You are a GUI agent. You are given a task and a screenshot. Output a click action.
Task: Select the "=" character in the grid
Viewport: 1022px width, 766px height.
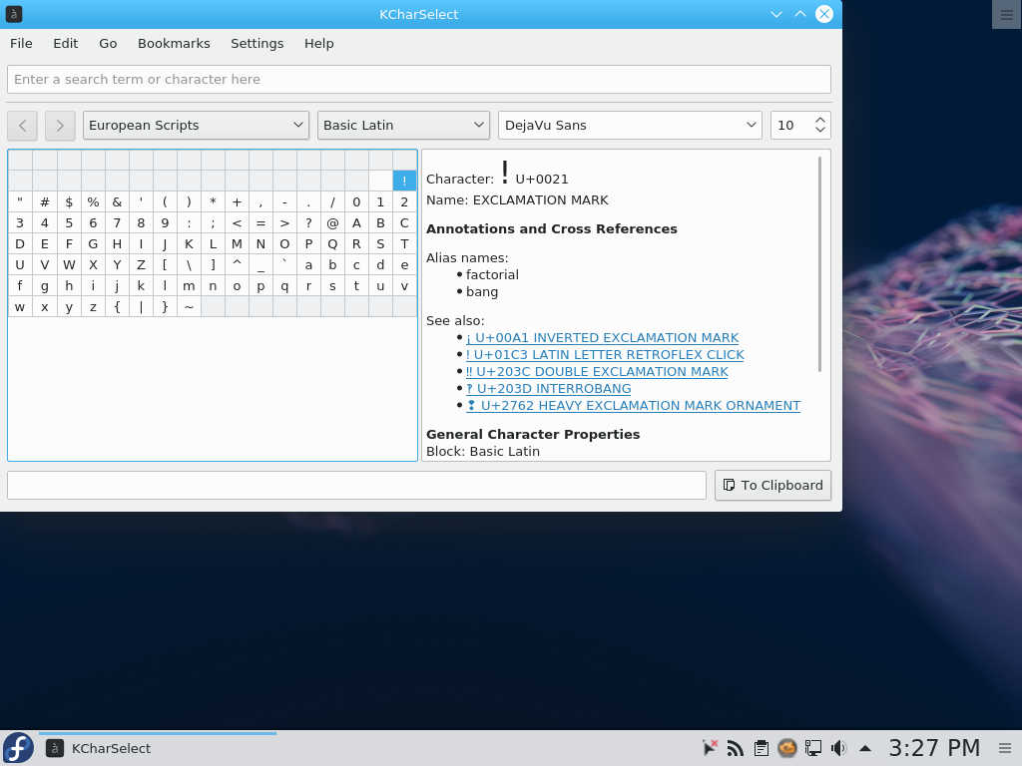260,222
